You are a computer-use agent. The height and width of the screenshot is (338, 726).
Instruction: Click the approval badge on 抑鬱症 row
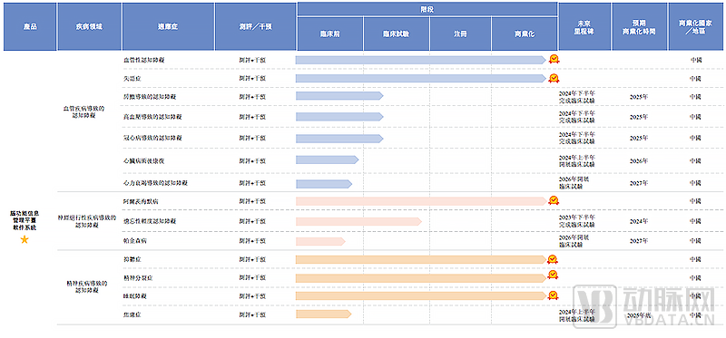(x=553, y=259)
